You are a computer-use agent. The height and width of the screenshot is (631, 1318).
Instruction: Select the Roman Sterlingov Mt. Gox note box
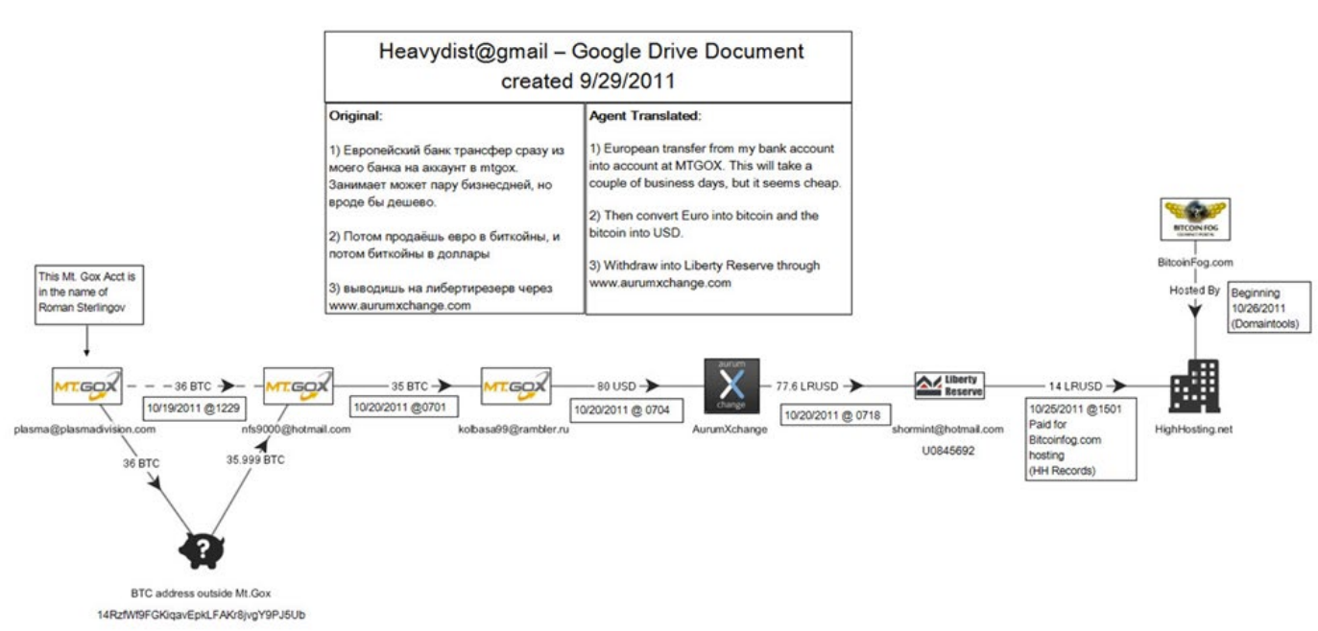point(86,294)
